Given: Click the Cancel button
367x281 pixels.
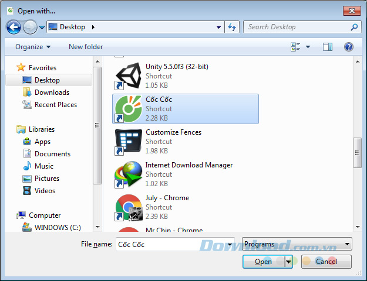Looking at the screenshot, I should click(x=326, y=262).
